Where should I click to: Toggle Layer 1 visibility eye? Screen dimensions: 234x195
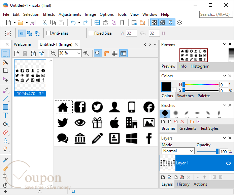[228, 163]
